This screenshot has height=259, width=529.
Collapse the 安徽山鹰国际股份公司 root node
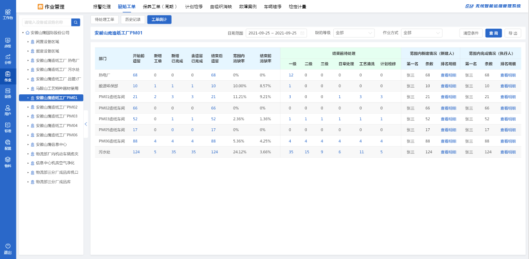pos(23,33)
